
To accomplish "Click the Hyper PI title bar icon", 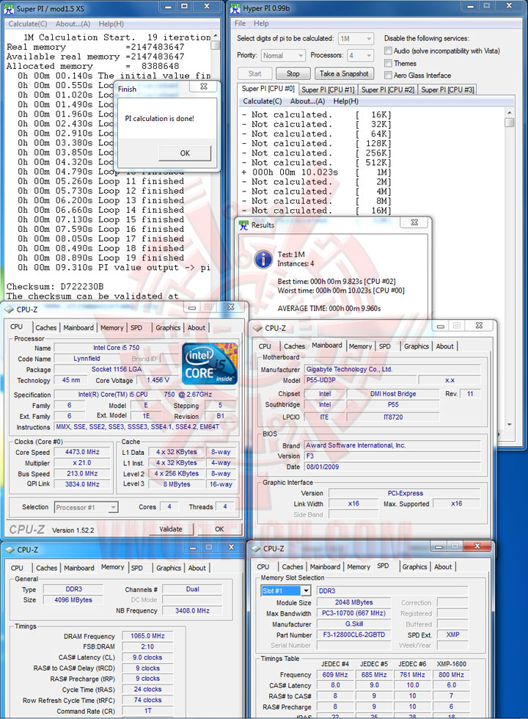I will coord(235,8).
